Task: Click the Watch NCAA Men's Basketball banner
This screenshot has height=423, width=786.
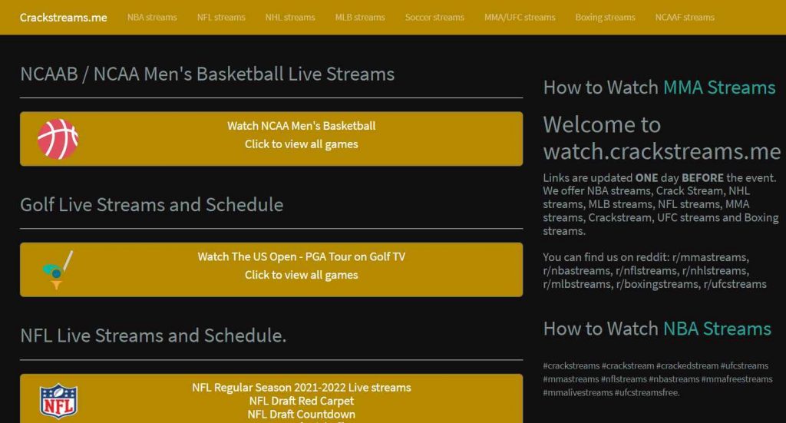Action: pyautogui.click(x=301, y=135)
